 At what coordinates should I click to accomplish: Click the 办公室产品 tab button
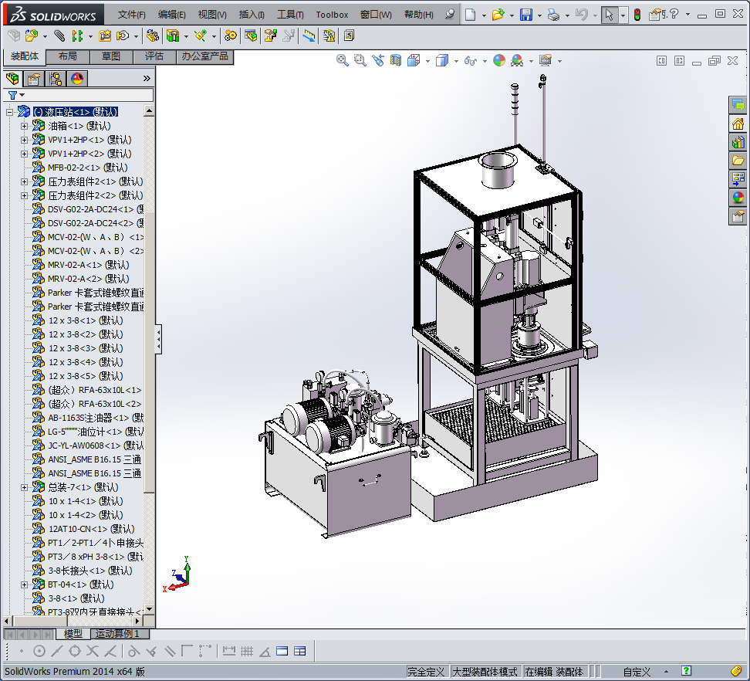[x=204, y=56]
